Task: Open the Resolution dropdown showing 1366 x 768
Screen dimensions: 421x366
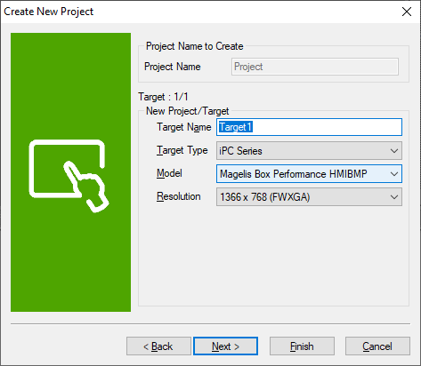Action: coord(309,197)
